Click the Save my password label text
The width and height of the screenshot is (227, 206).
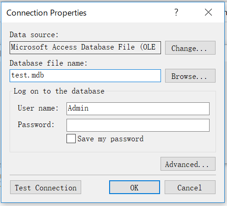point(111,139)
